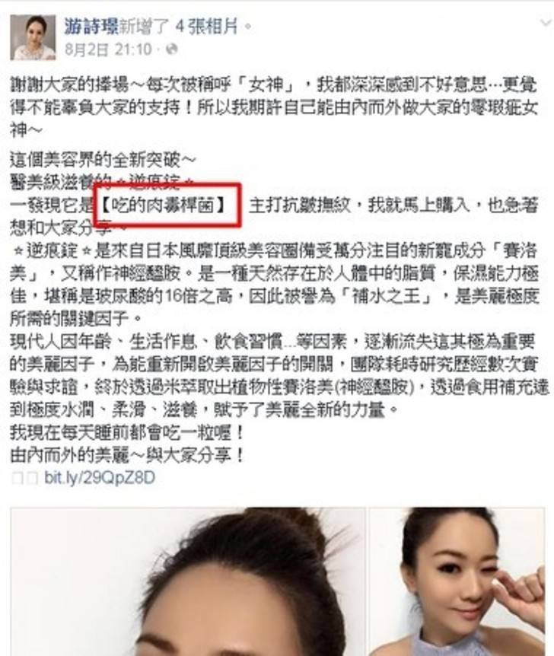The height and width of the screenshot is (656, 554).
Task: Open the 4 張相片 album link
Action: coord(206,27)
